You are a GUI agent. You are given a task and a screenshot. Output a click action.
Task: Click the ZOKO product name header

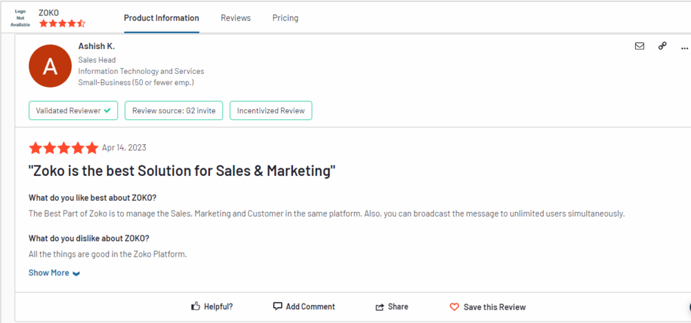48,12
